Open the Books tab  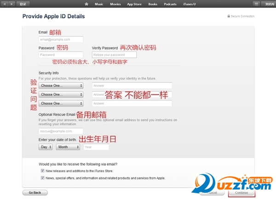(153, 4)
